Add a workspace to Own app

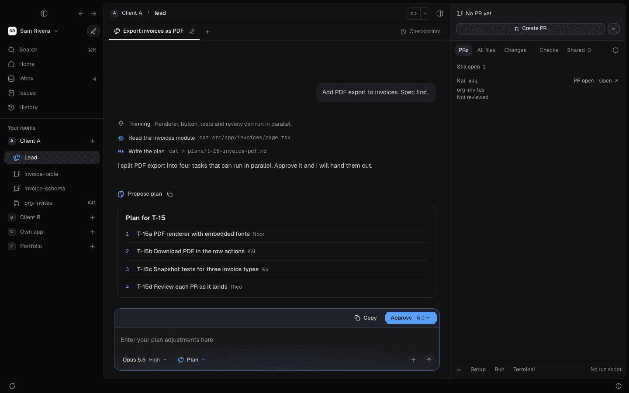tap(93, 232)
